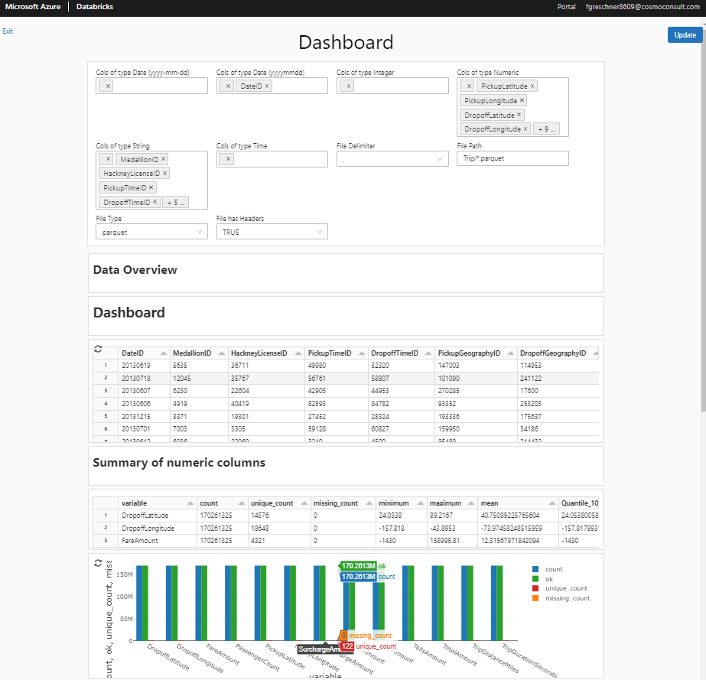Remove DropoffLatitude tag from Numeric columns
The height and width of the screenshot is (680, 706).
pos(519,115)
